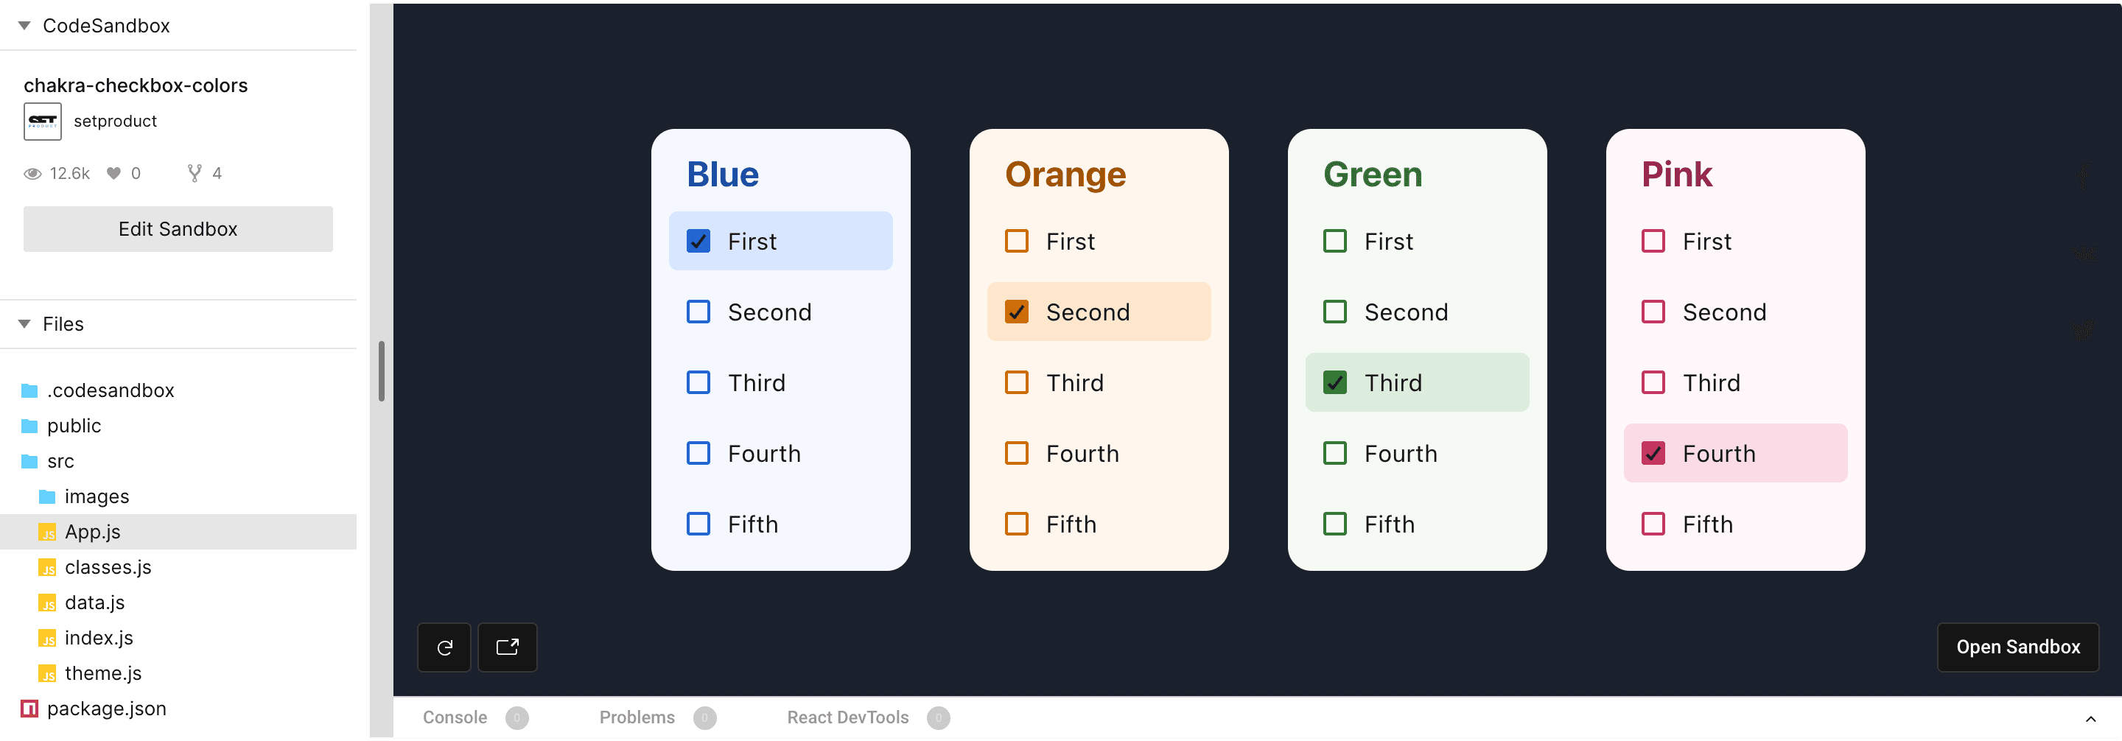Click the views eye icon
The height and width of the screenshot is (741, 2122).
(x=32, y=173)
